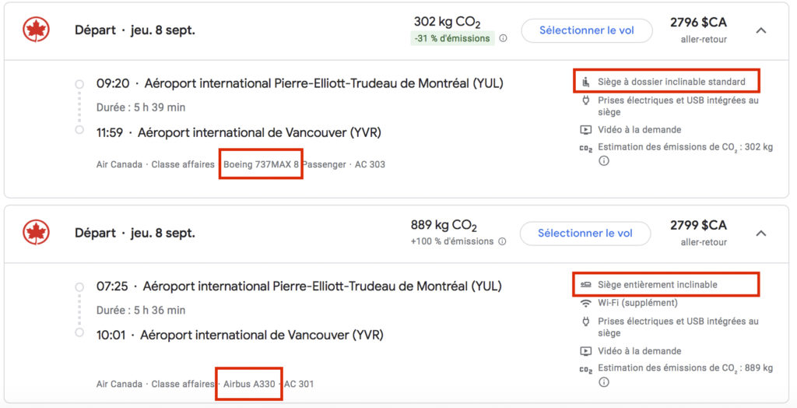Click the lie-flat seat icon for "Siège entièrement inclinable"

tap(586, 285)
